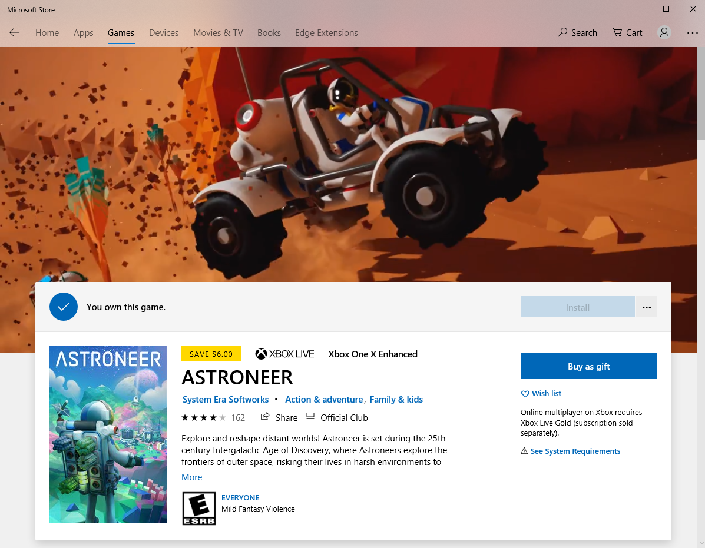The width and height of the screenshot is (705, 548).
Task: Click Mild Fantasy Violence descriptor
Action: point(258,509)
